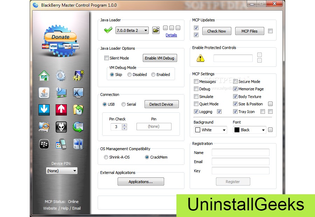
Task: Open the folder with clock backup icon
Action: 78,110
